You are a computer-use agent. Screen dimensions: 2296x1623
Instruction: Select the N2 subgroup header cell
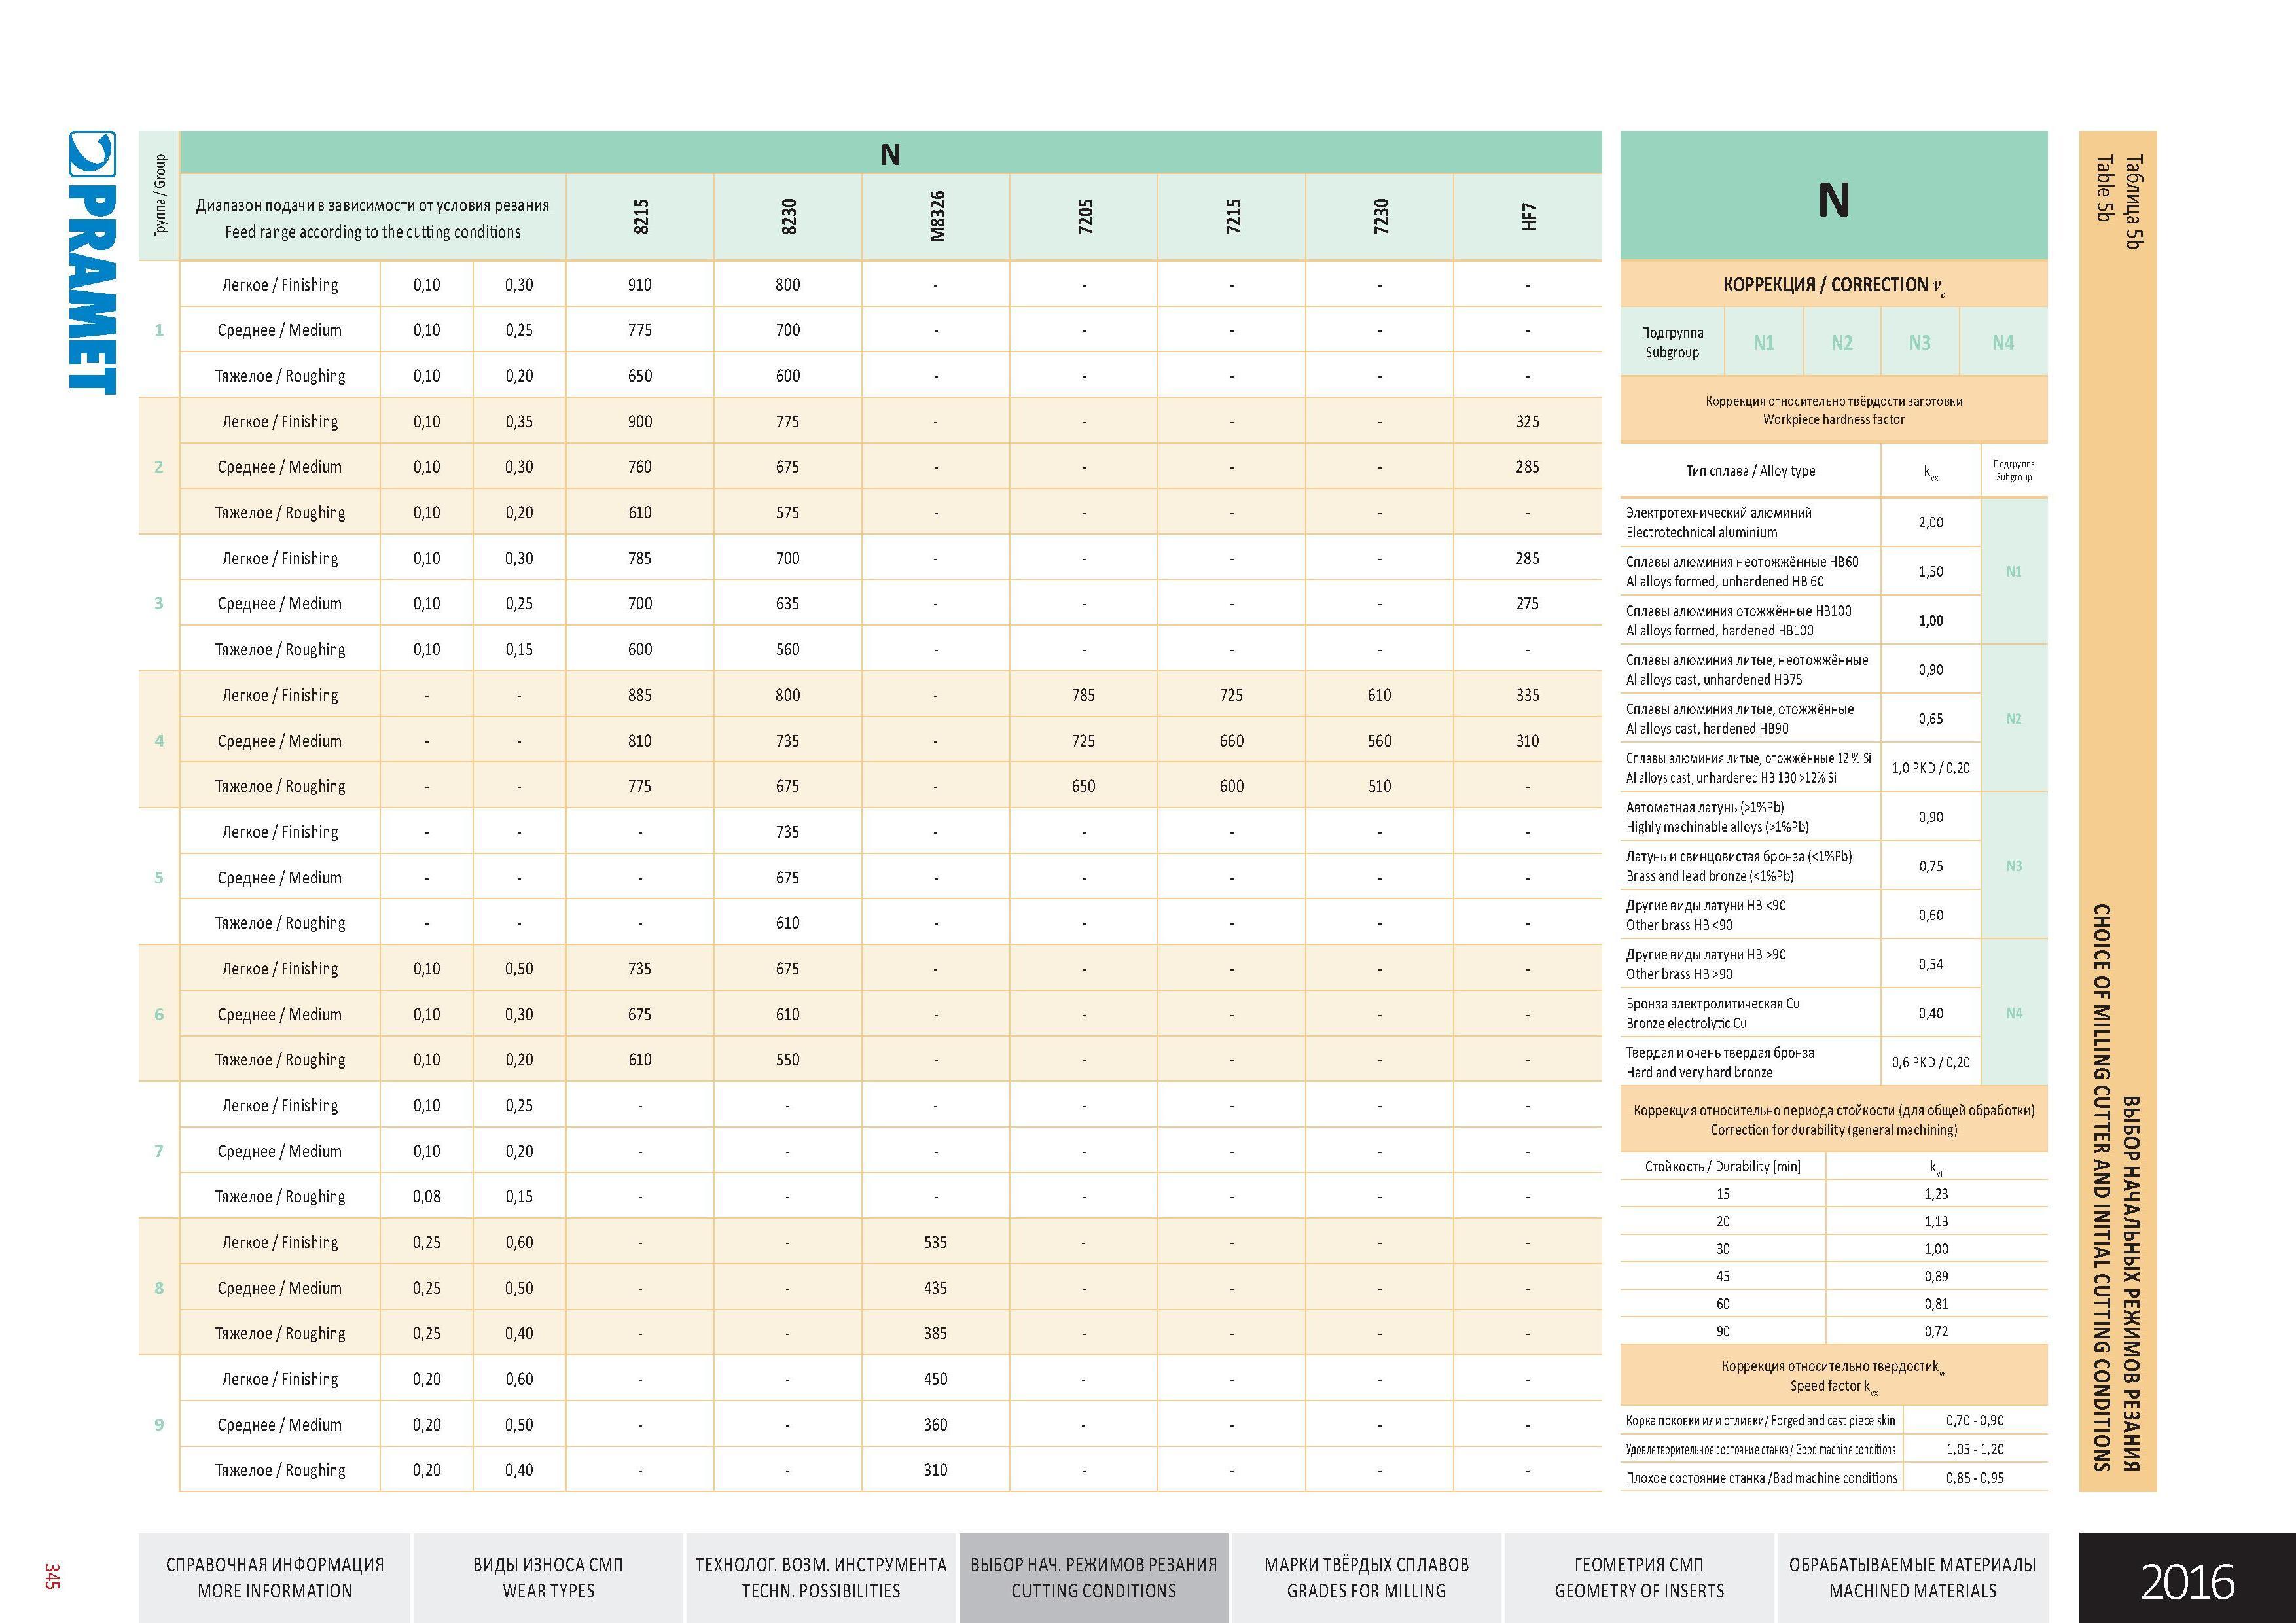[1842, 343]
